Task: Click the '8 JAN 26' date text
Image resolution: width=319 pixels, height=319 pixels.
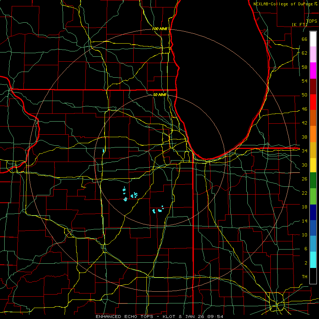Action: [x=192, y=317]
